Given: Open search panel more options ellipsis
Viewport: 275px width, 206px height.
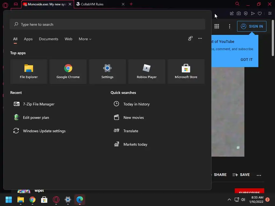Looking at the screenshot, I should click(x=200, y=38).
